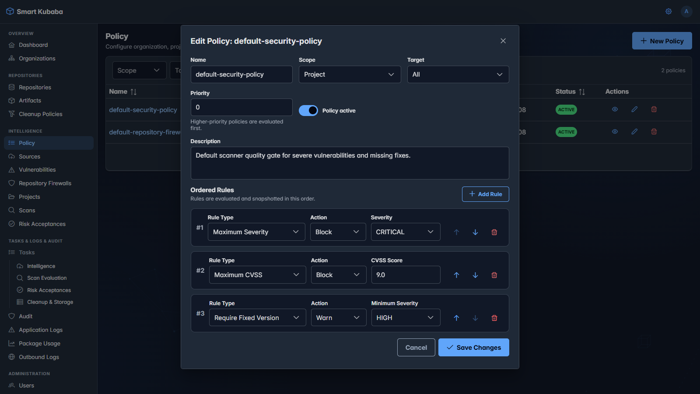Open Audit in sidebar
The width and height of the screenshot is (700, 394).
49,316
